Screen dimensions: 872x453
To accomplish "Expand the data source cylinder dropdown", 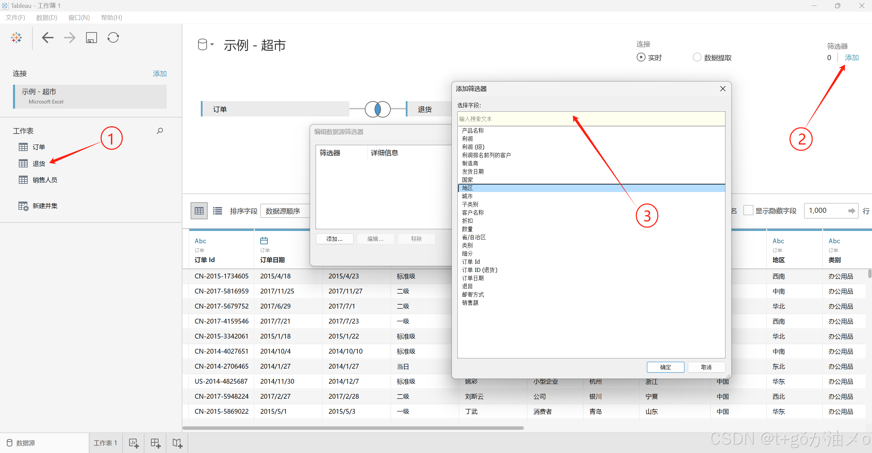I will [x=206, y=44].
